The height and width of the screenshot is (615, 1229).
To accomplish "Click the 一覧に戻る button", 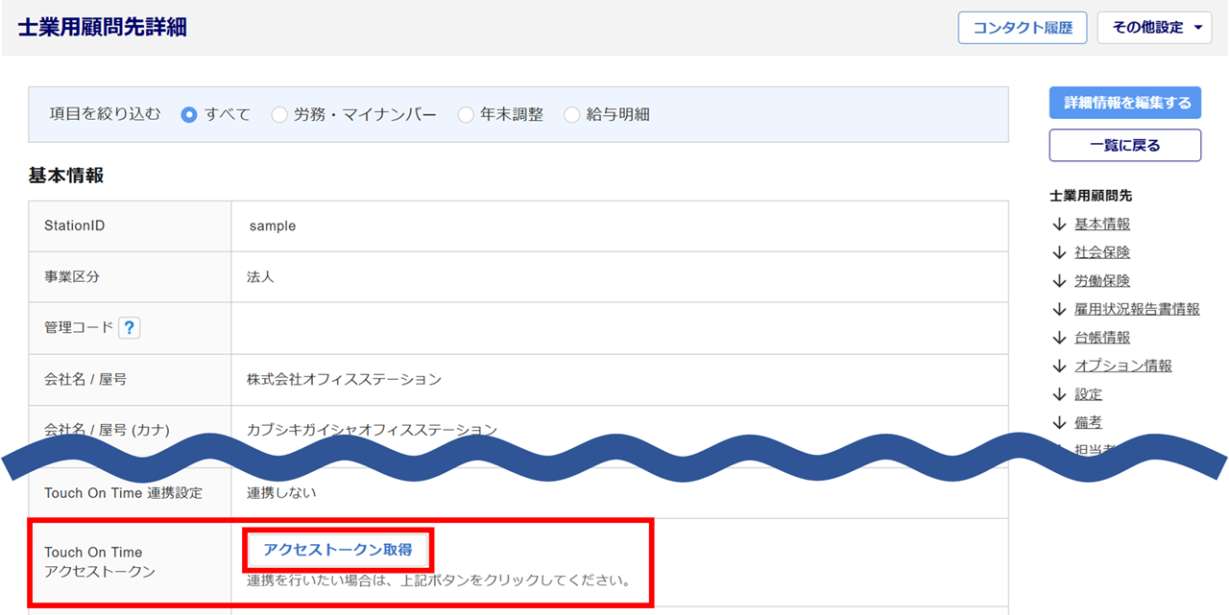I will [x=1124, y=146].
